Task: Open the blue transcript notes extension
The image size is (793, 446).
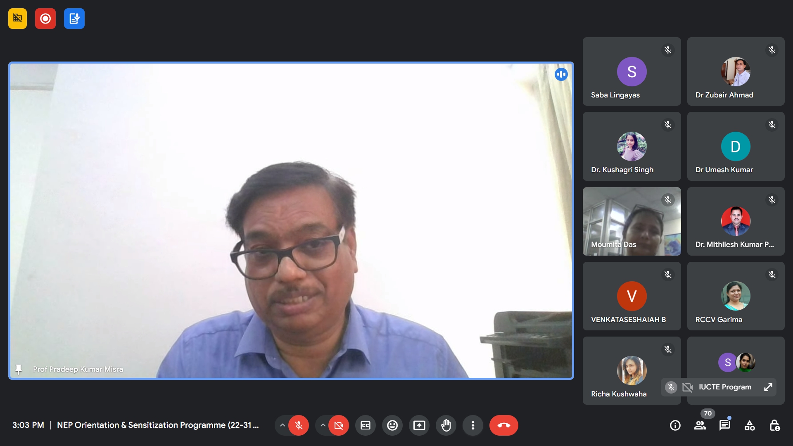Action: tap(74, 19)
